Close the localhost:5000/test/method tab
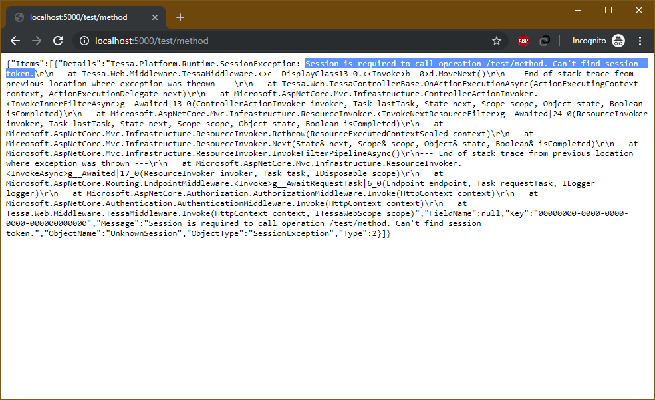Image resolution: width=655 pixels, height=400 pixels. point(154,17)
